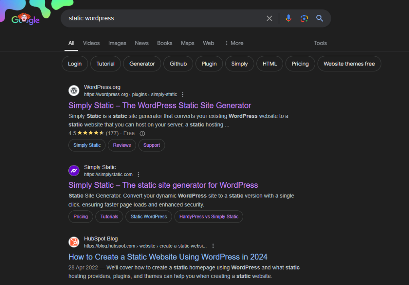Open the Tutorials sitelink chip

pyautogui.click(x=109, y=216)
